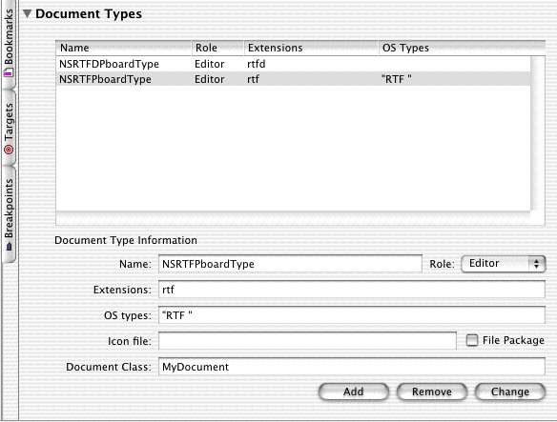Image resolution: width=557 pixels, height=422 pixels.
Task: Click the Remove button
Action: (x=432, y=392)
